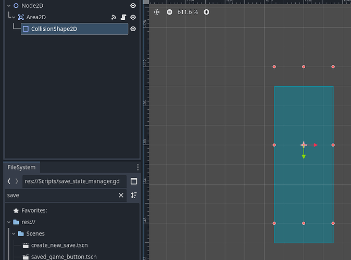Click the bottom-left selection handle
Image resolution: width=351 pixels, height=260 pixels.
tap(274, 223)
